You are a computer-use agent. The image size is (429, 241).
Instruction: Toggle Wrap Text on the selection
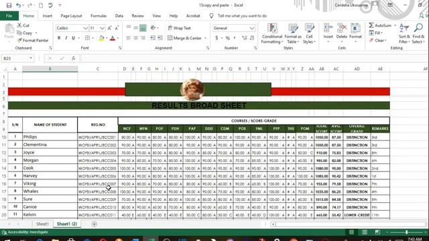(x=180, y=28)
